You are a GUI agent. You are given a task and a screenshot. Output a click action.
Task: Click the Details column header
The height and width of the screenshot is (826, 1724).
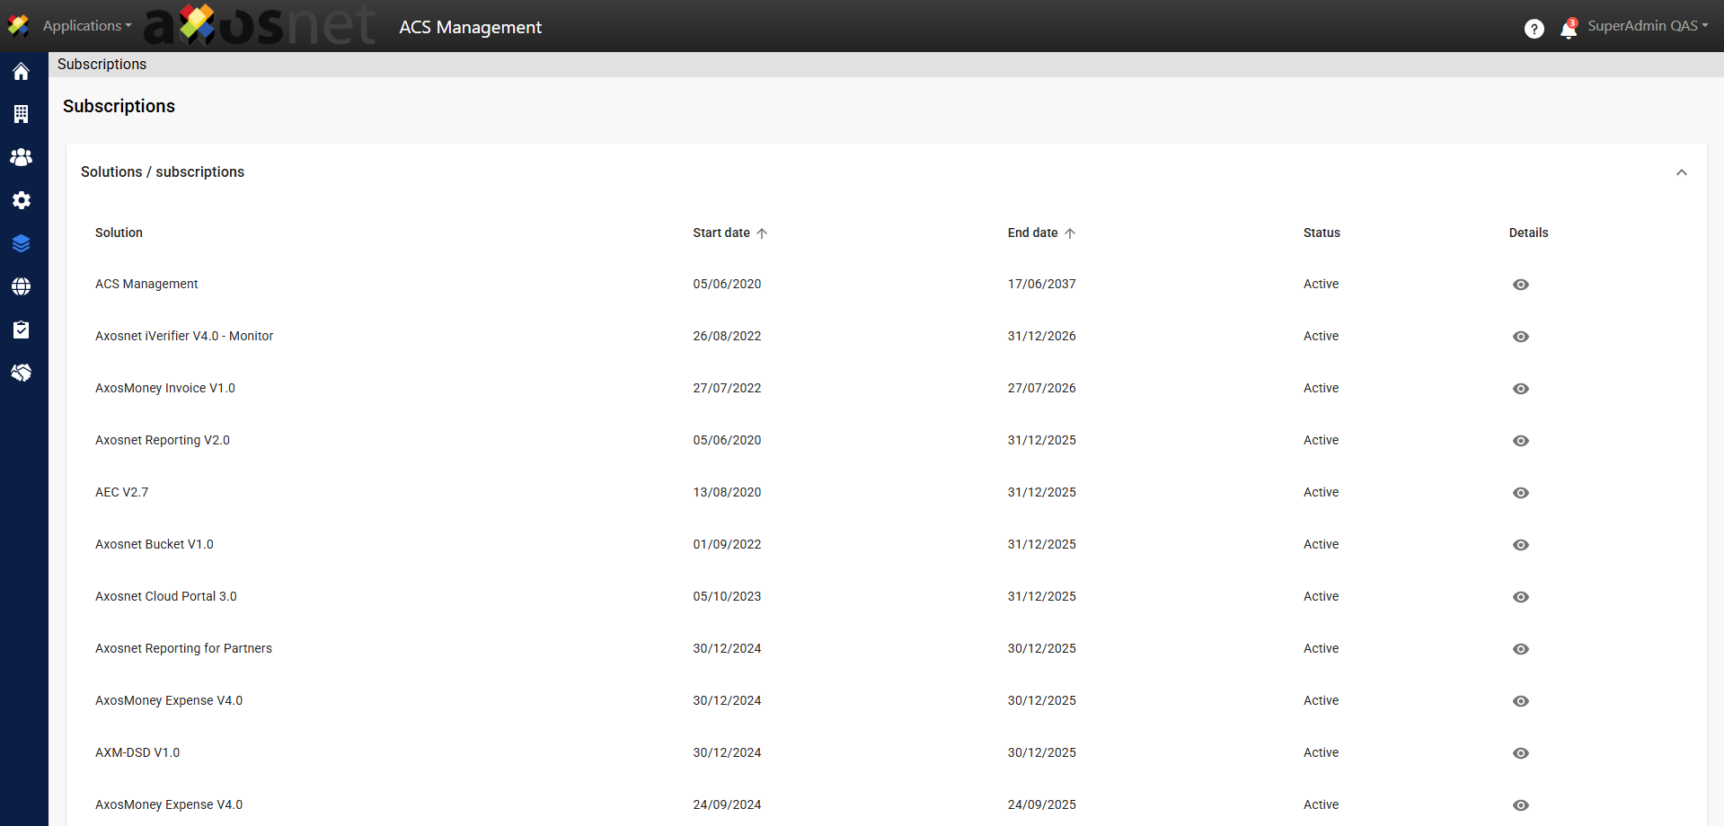point(1528,233)
